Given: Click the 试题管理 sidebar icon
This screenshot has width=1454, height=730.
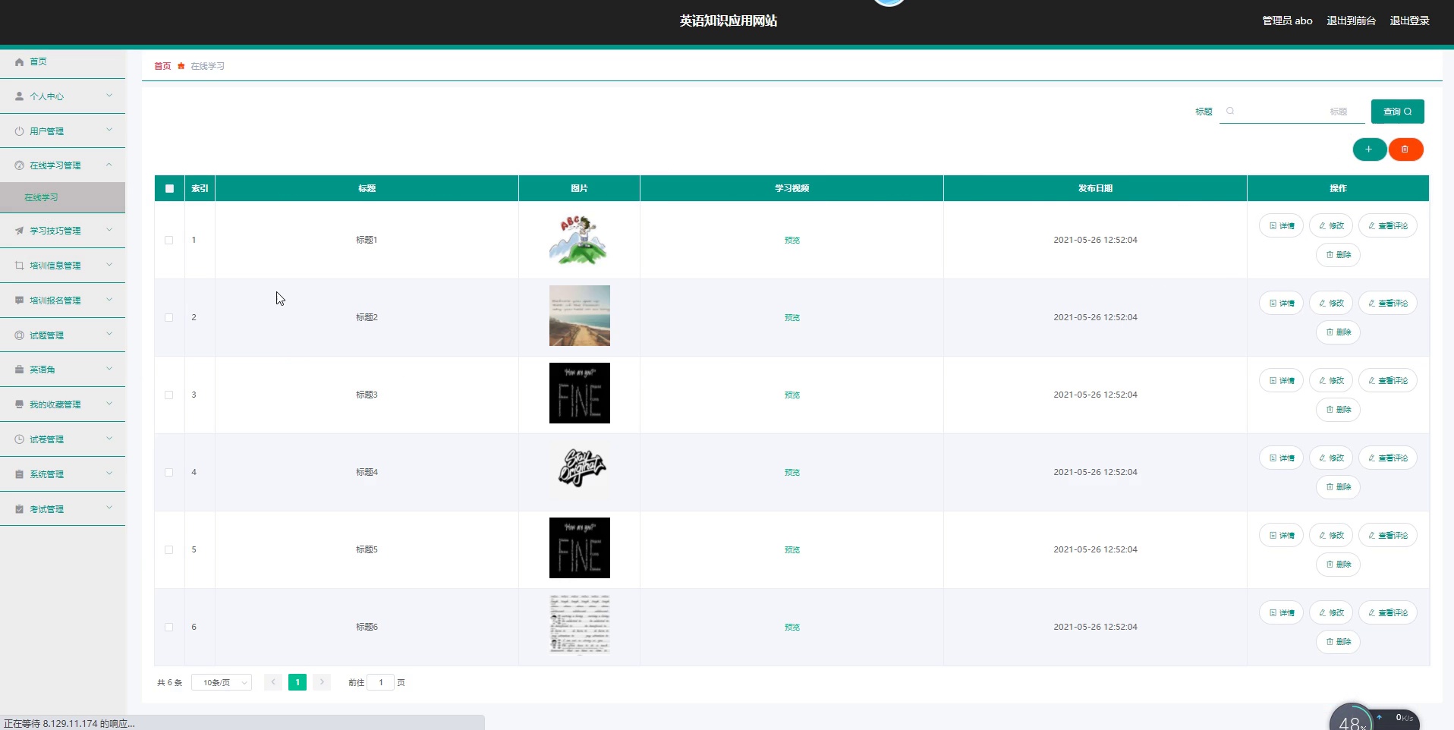Looking at the screenshot, I should [x=19, y=335].
